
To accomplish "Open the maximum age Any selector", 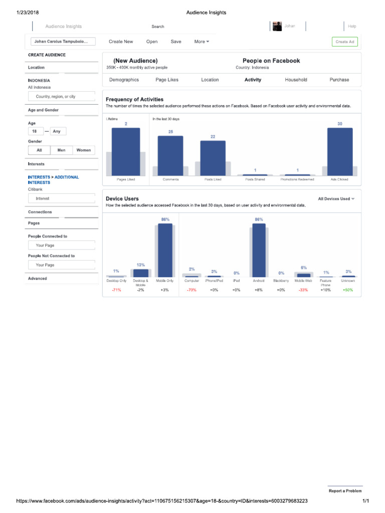I will (58, 131).
